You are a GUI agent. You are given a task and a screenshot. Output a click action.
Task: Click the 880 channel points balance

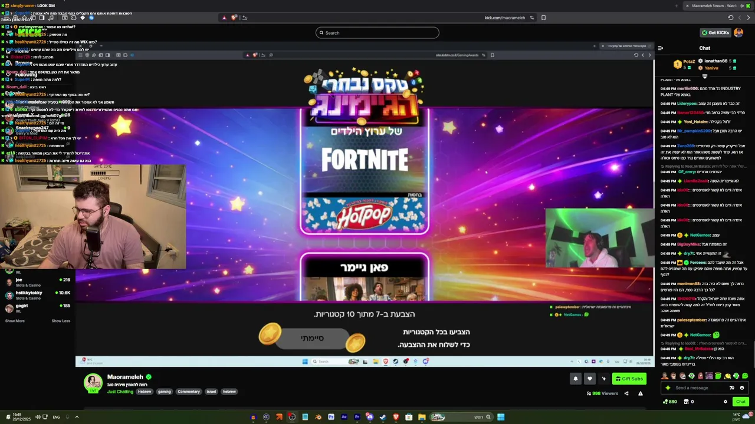coord(670,402)
